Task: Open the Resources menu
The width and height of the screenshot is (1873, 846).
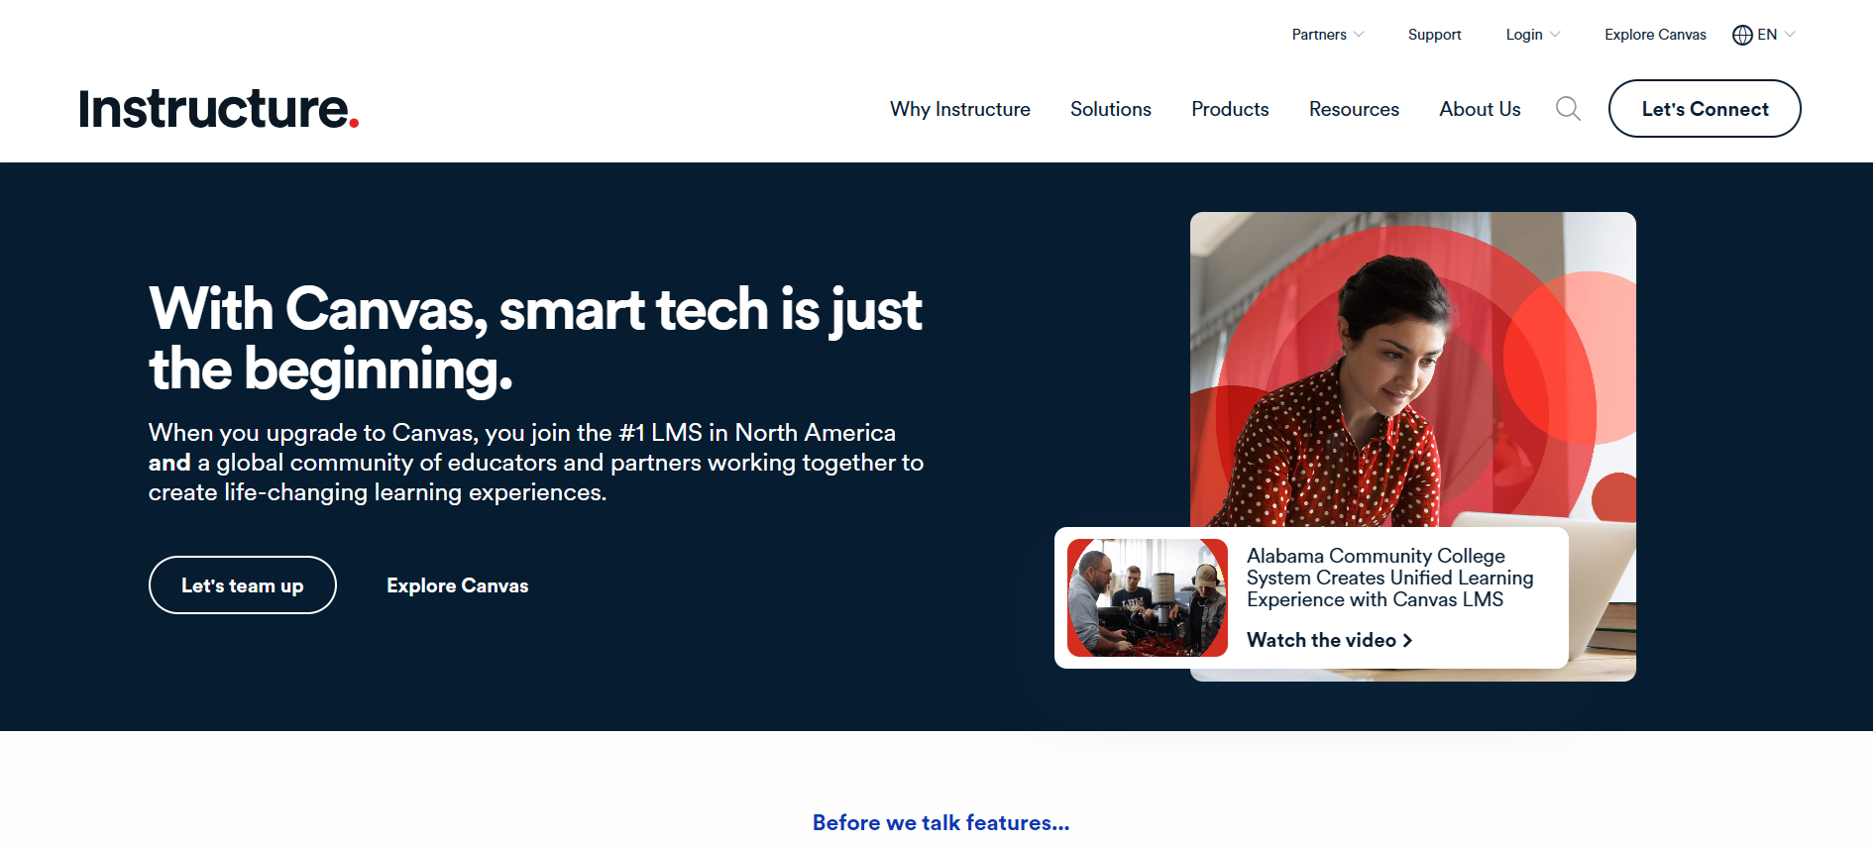Action: 1354,109
